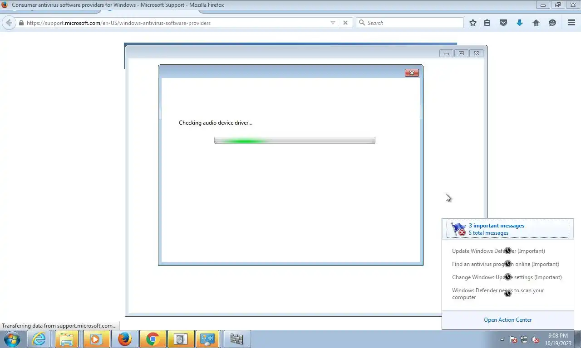Close the background troubleshooting window
The width and height of the screenshot is (581, 348).
[x=476, y=53]
